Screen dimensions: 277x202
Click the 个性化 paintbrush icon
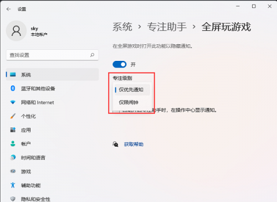click(13, 116)
